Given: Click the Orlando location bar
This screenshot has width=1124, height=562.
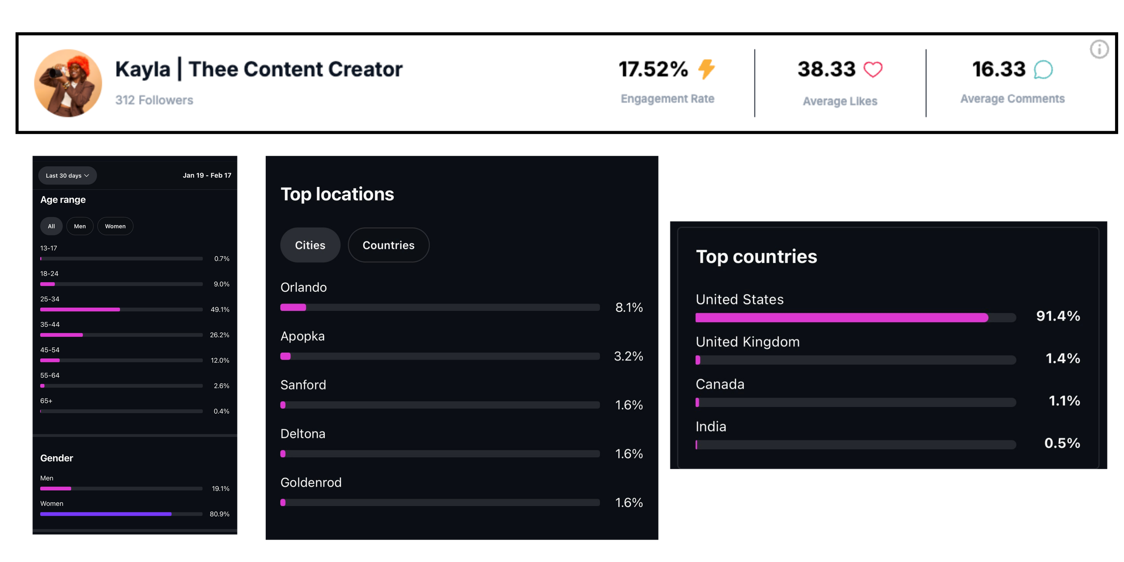Looking at the screenshot, I should pos(439,308).
